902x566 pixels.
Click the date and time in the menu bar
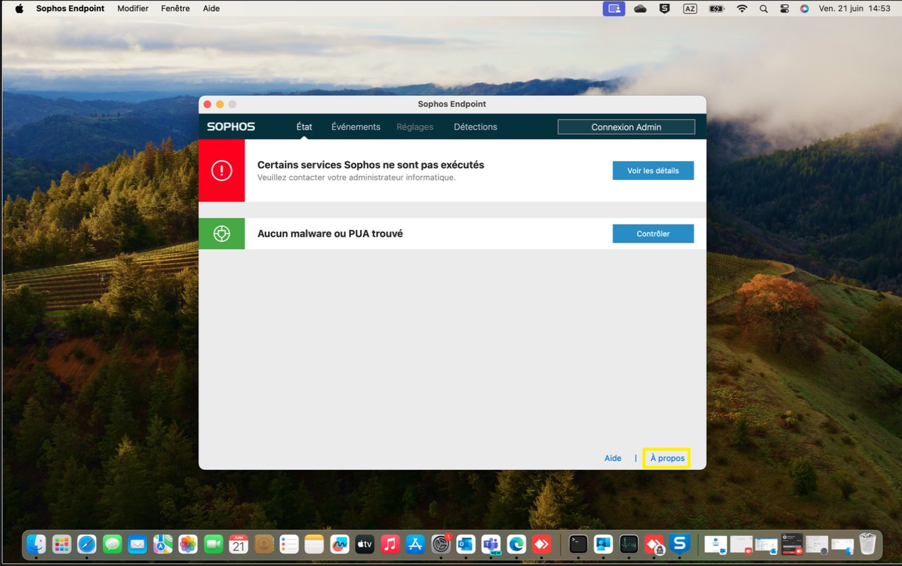pos(855,9)
